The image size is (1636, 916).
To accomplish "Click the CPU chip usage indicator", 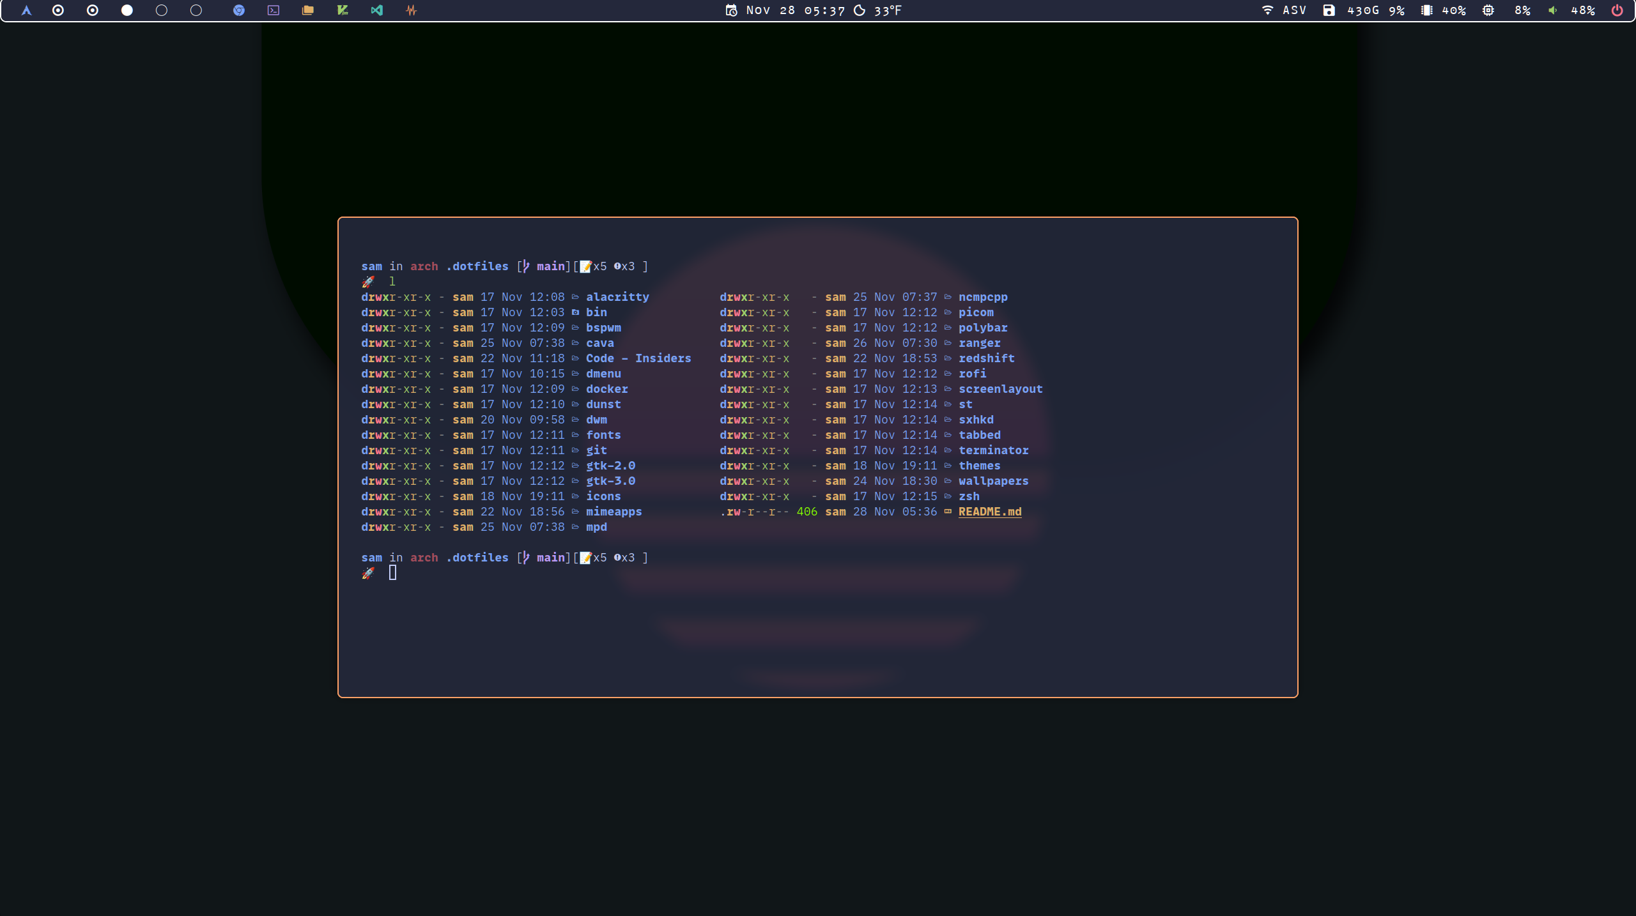I will point(1488,10).
